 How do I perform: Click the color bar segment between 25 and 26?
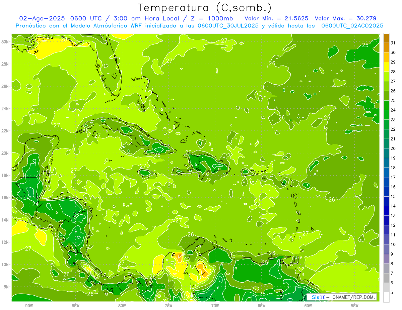click(386, 96)
